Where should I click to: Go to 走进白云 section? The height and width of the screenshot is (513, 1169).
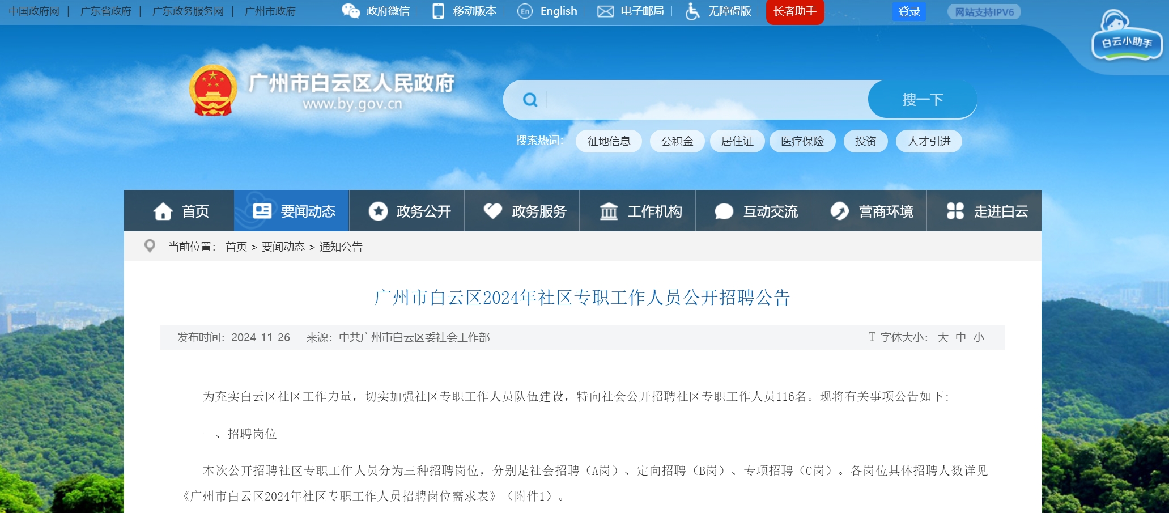point(986,211)
